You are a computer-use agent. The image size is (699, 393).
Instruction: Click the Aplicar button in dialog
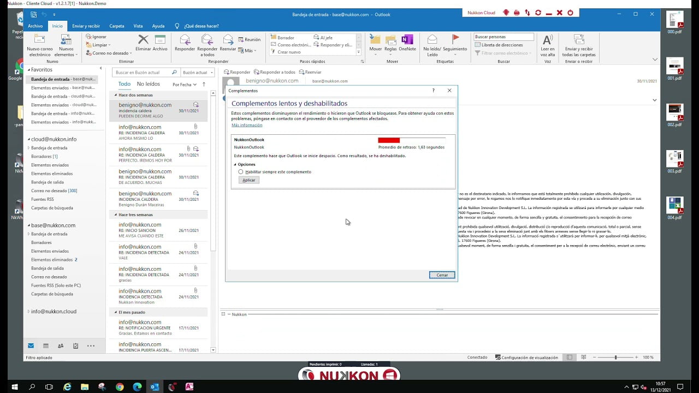249,180
